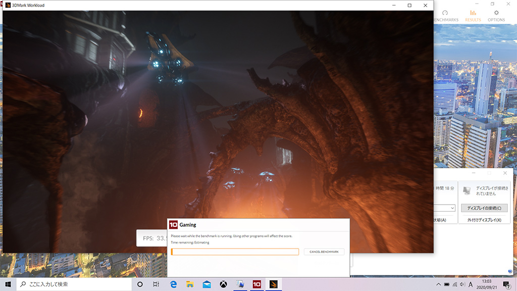Click the Mobility Center 状態(A) label
This screenshot has width=517, height=291.
440,220
